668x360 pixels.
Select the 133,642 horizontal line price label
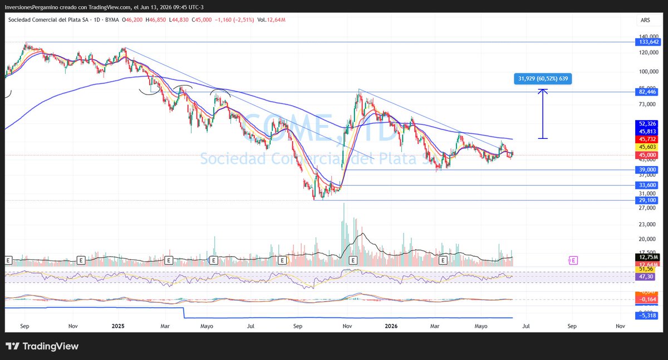click(649, 42)
